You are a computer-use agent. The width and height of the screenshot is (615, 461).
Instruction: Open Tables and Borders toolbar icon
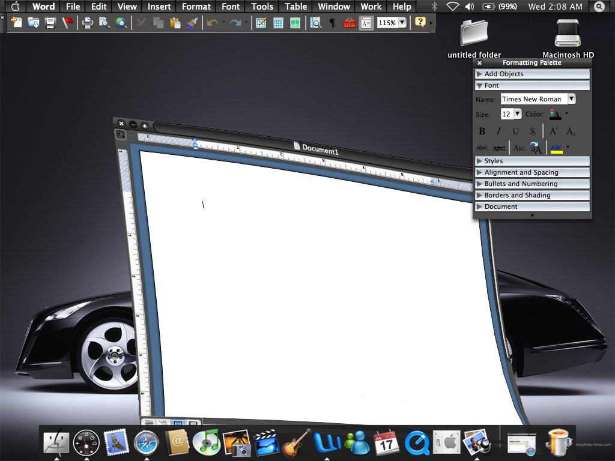[261, 23]
